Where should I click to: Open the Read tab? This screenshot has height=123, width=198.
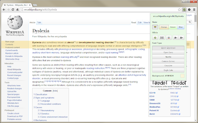pyautogui.click(x=133, y=22)
